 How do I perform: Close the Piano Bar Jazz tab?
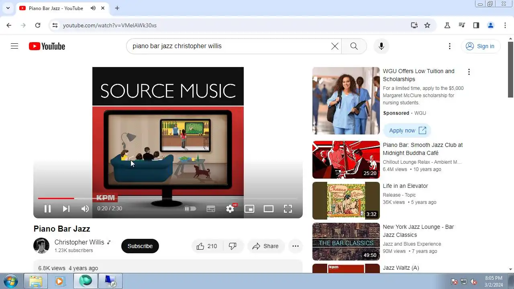point(103,8)
